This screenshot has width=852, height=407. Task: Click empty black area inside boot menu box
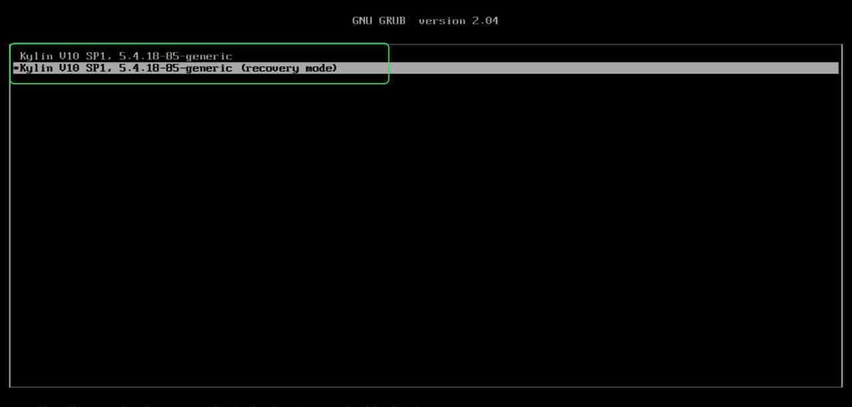[426, 233]
